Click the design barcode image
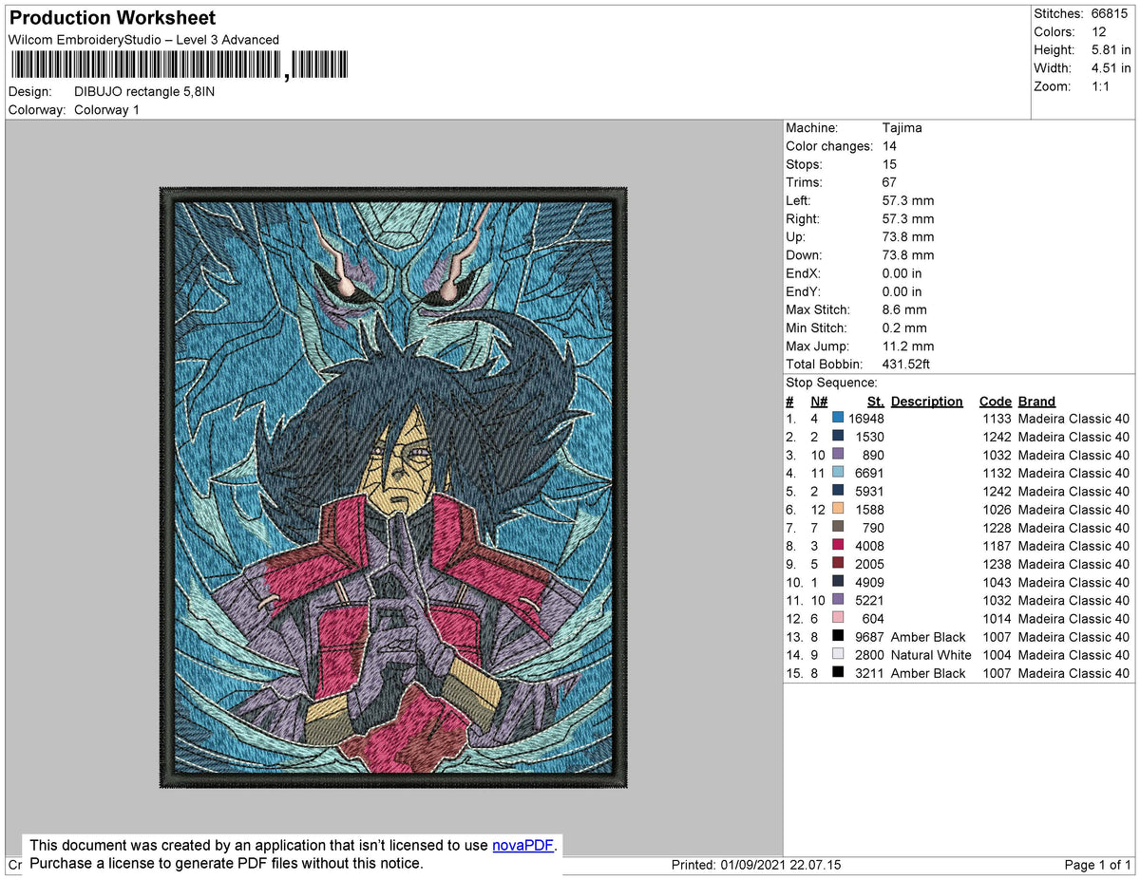Viewport: 1140px width, 880px height. point(179,65)
